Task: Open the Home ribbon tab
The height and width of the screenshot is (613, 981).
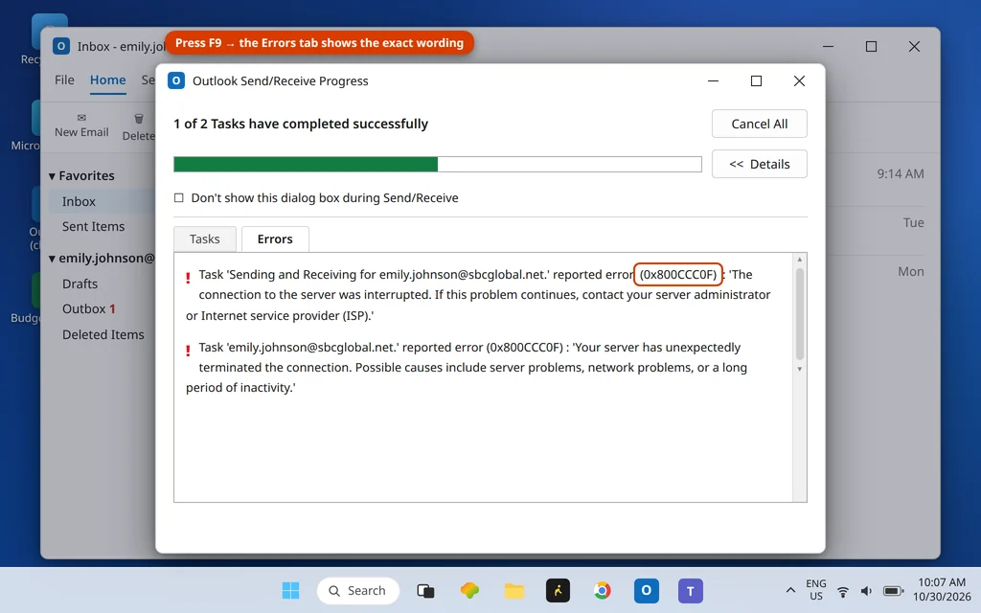Action: click(x=107, y=80)
